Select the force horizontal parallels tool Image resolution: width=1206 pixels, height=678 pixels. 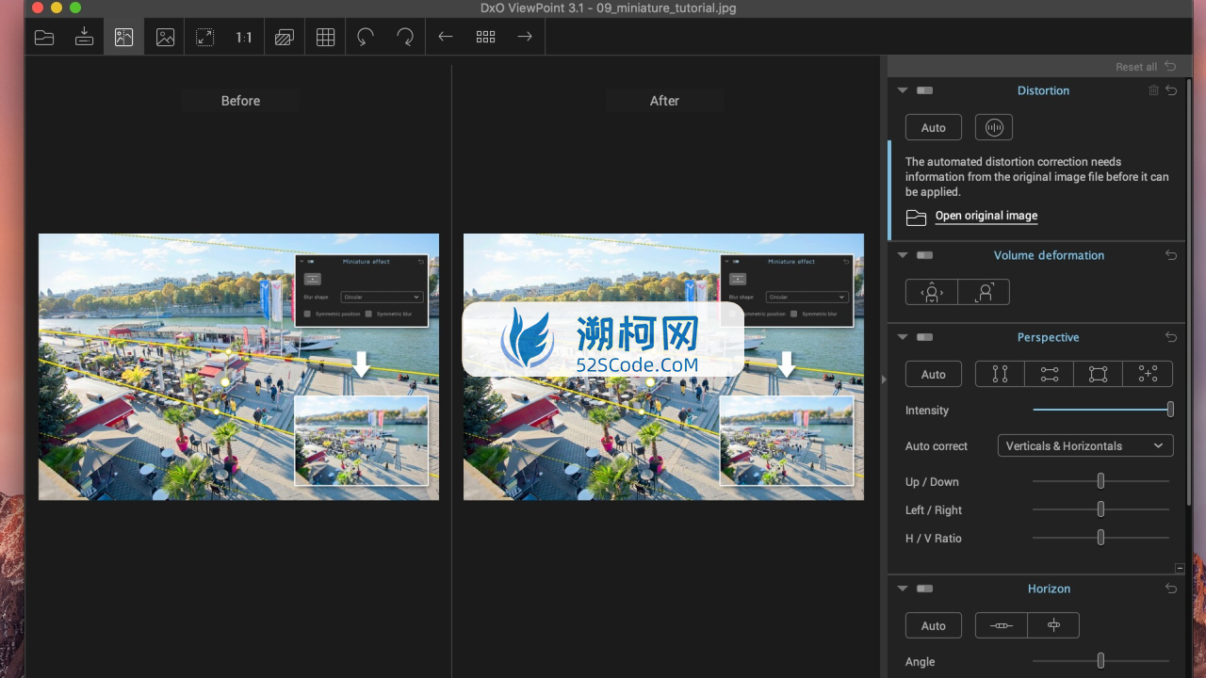[x=1050, y=374]
